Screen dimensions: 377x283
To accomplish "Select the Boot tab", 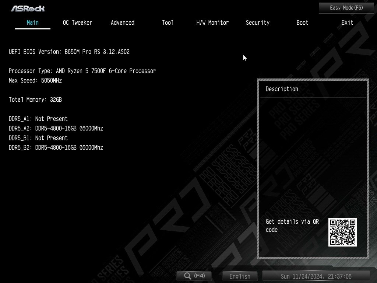I will pyautogui.click(x=302, y=23).
